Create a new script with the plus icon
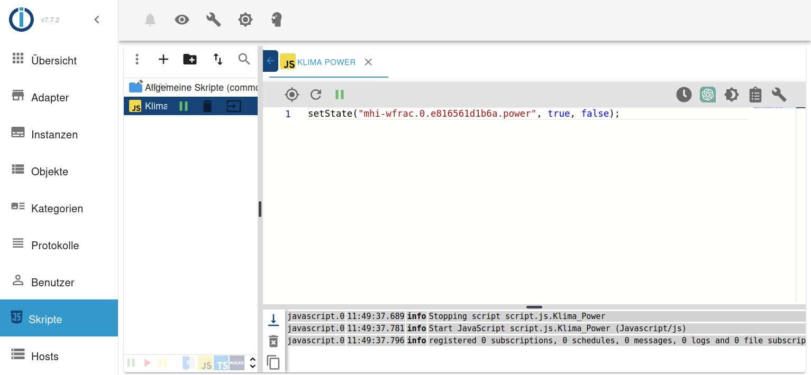The image size is (811, 375). click(163, 59)
